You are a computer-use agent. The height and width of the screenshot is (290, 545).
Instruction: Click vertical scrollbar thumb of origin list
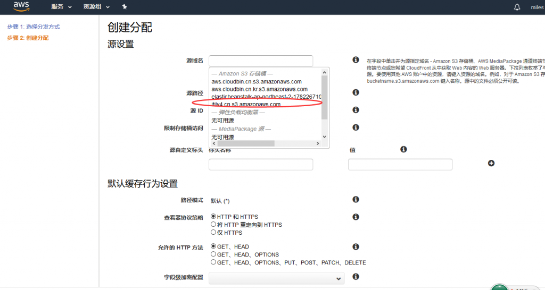pyautogui.click(x=325, y=98)
